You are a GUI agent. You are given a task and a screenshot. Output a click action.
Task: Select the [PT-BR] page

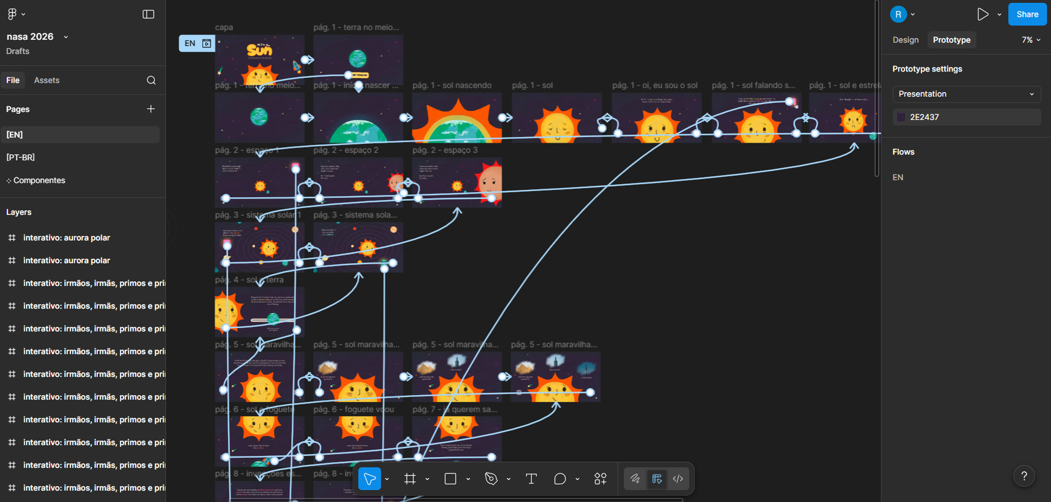20,157
